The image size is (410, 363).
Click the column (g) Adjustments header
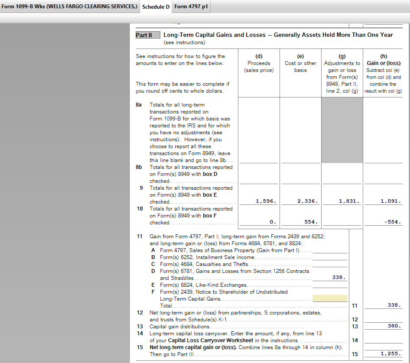tap(342, 74)
